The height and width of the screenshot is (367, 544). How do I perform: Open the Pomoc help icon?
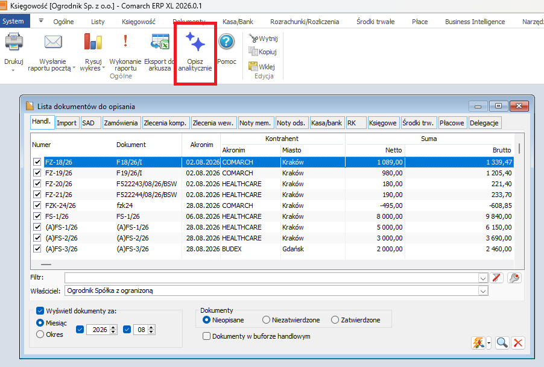tap(227, 42)
